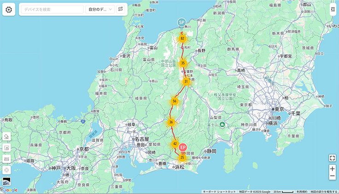Toggle fullscreen map view
Screen dimensions: 339x194
333,158
